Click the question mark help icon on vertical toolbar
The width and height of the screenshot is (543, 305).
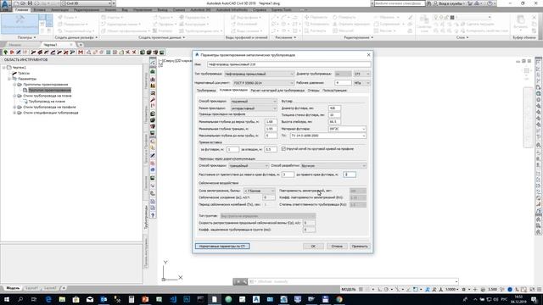point(153,215)
